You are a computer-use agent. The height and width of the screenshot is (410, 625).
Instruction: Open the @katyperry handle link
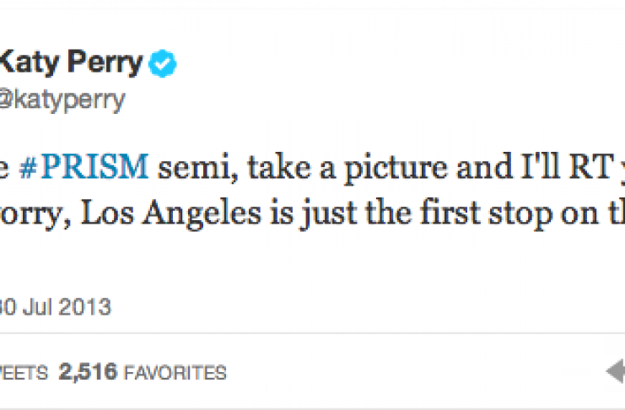coord(62,100)
